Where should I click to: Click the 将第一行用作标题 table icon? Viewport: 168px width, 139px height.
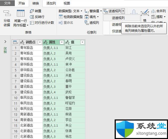(21, 13)
